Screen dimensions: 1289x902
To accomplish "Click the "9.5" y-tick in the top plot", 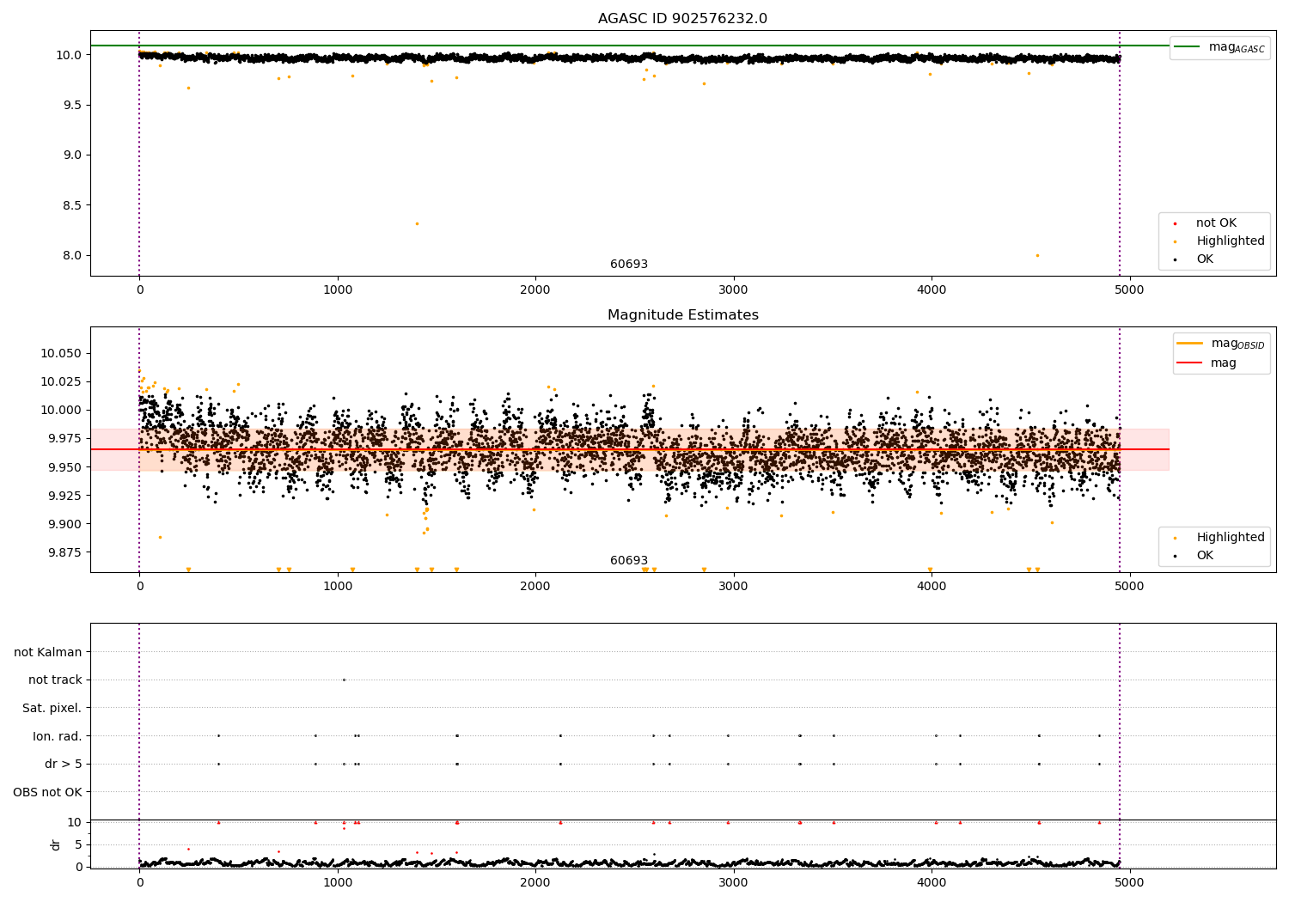I will (73, 105).
